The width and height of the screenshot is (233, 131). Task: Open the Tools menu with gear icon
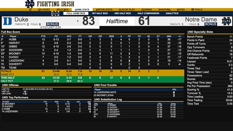(197, 10)
